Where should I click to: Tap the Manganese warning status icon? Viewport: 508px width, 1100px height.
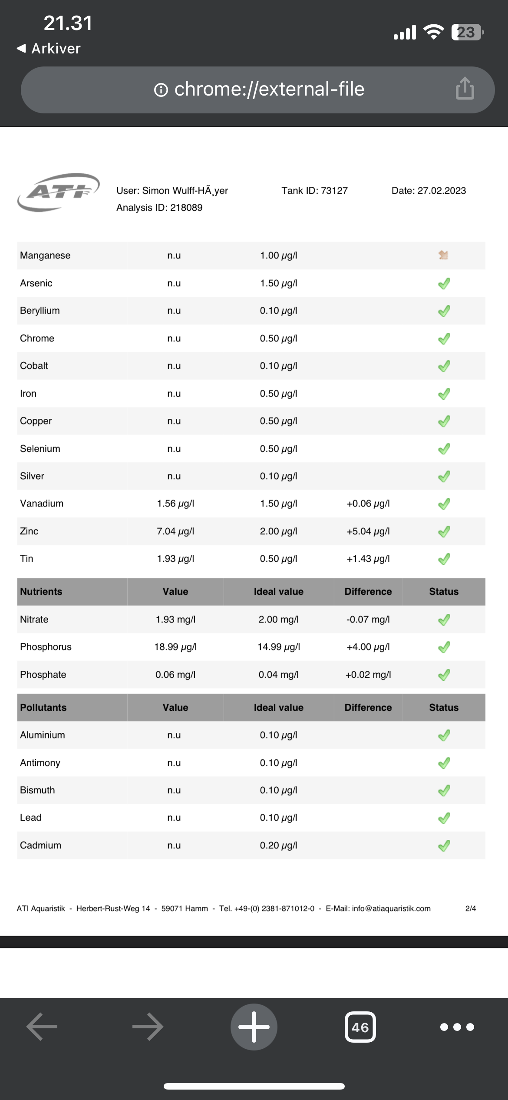(x=443, y=255)
